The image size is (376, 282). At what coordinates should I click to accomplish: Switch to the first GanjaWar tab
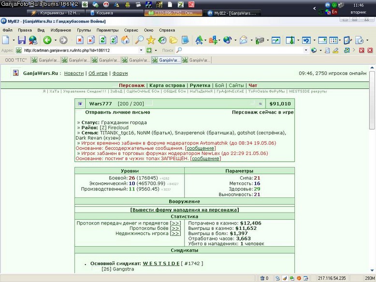(x=45, y=60)
